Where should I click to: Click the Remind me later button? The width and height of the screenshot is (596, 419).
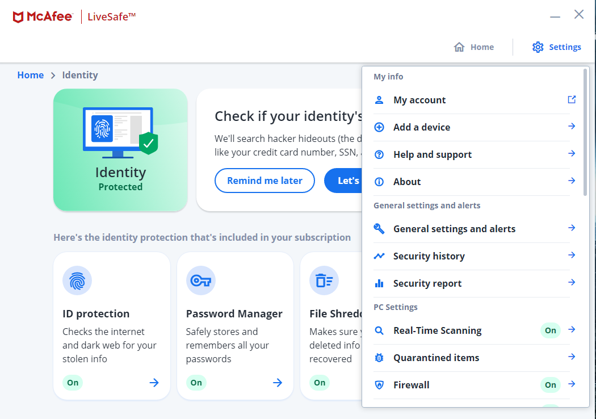tap(265, 181)
